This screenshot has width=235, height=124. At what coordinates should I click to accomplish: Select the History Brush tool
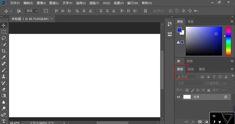(x=4, y=83)
